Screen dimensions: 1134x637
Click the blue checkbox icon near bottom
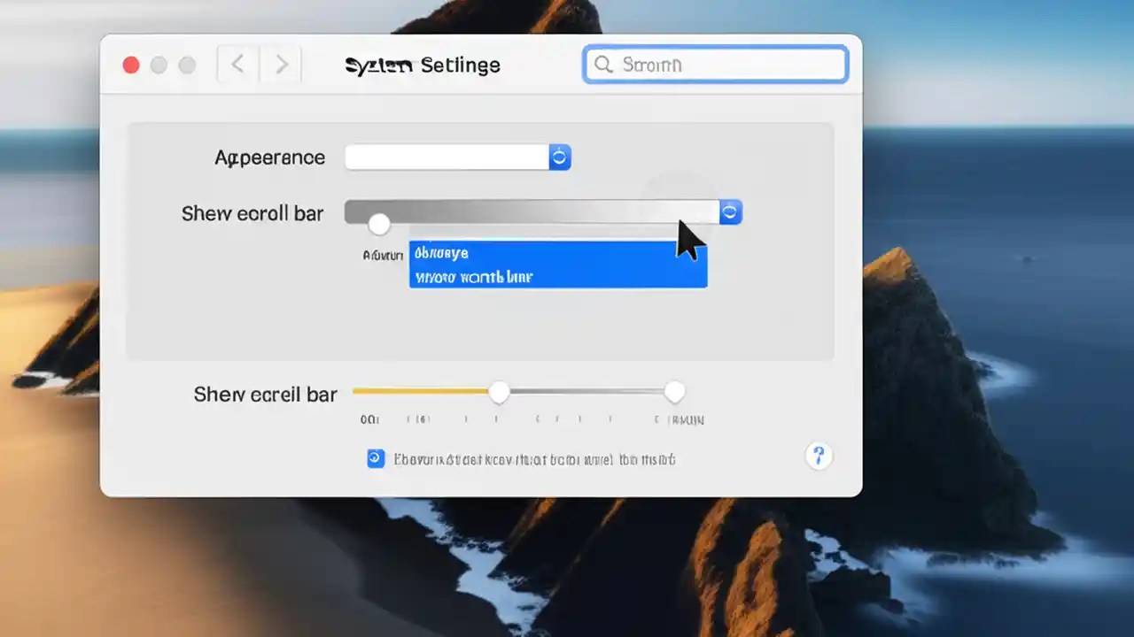click(376, 458)
